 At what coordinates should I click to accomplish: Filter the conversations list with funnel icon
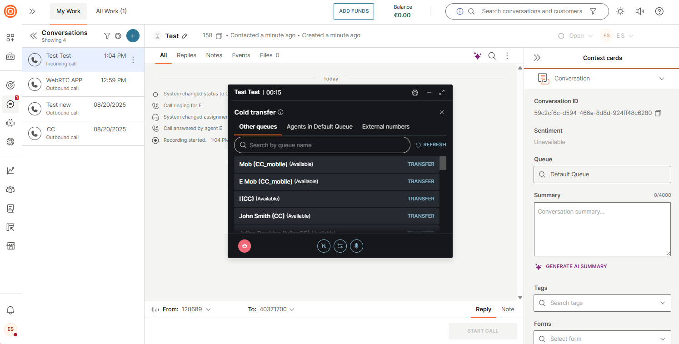tap(107, 36)
